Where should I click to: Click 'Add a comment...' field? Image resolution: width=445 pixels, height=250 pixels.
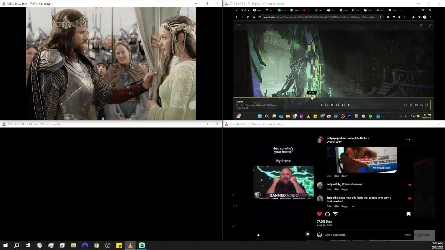[x=336, y=235]
